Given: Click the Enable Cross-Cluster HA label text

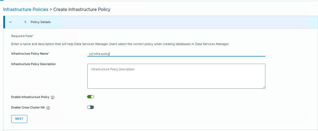Looking at the screenshot, I should click(x=28, y=107).
